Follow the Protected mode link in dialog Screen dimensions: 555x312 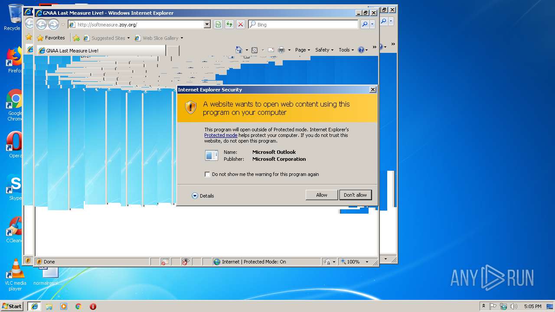(221, 135)
